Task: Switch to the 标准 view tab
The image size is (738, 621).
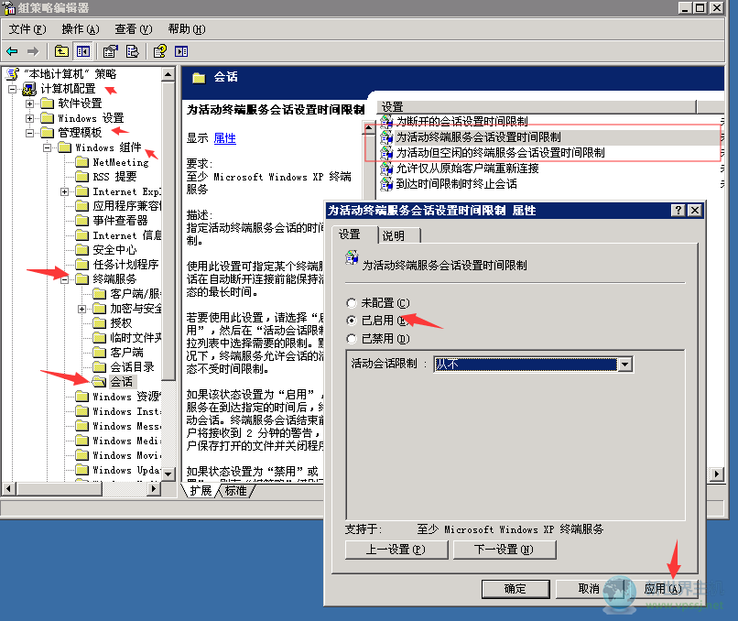Action: (236, 491)
